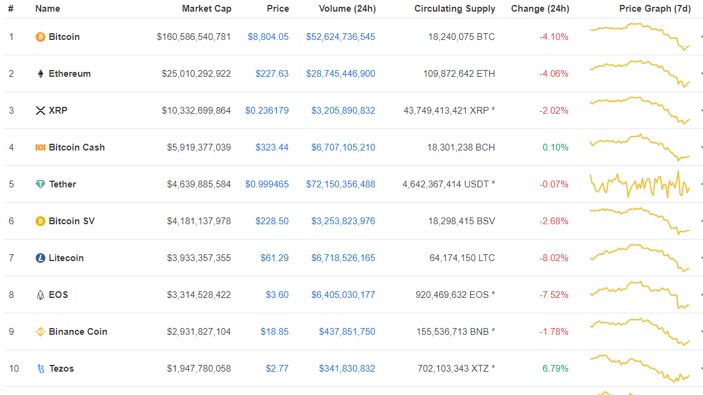Sort by Change (24h) column header
Image resolution: width=703 pixels, height=395 pixels.
click(x=540, y=9)
